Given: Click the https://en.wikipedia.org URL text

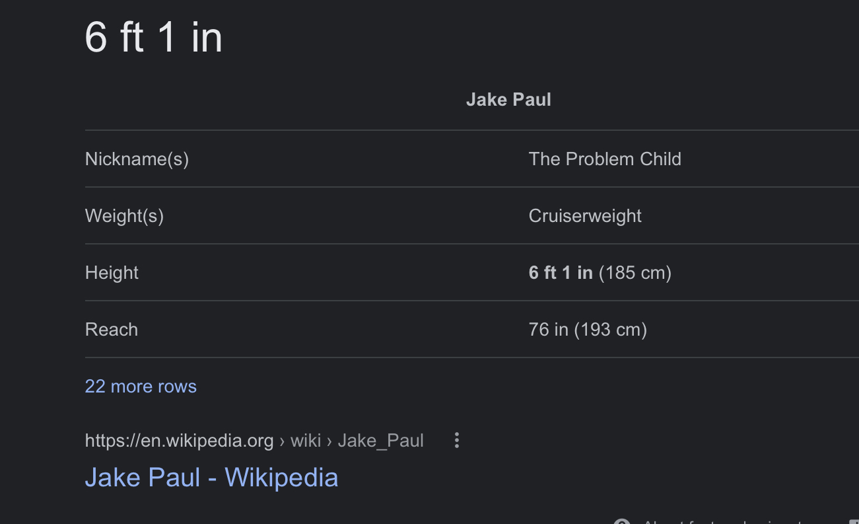Looking at the screenshot, I should tap(179, 441).
